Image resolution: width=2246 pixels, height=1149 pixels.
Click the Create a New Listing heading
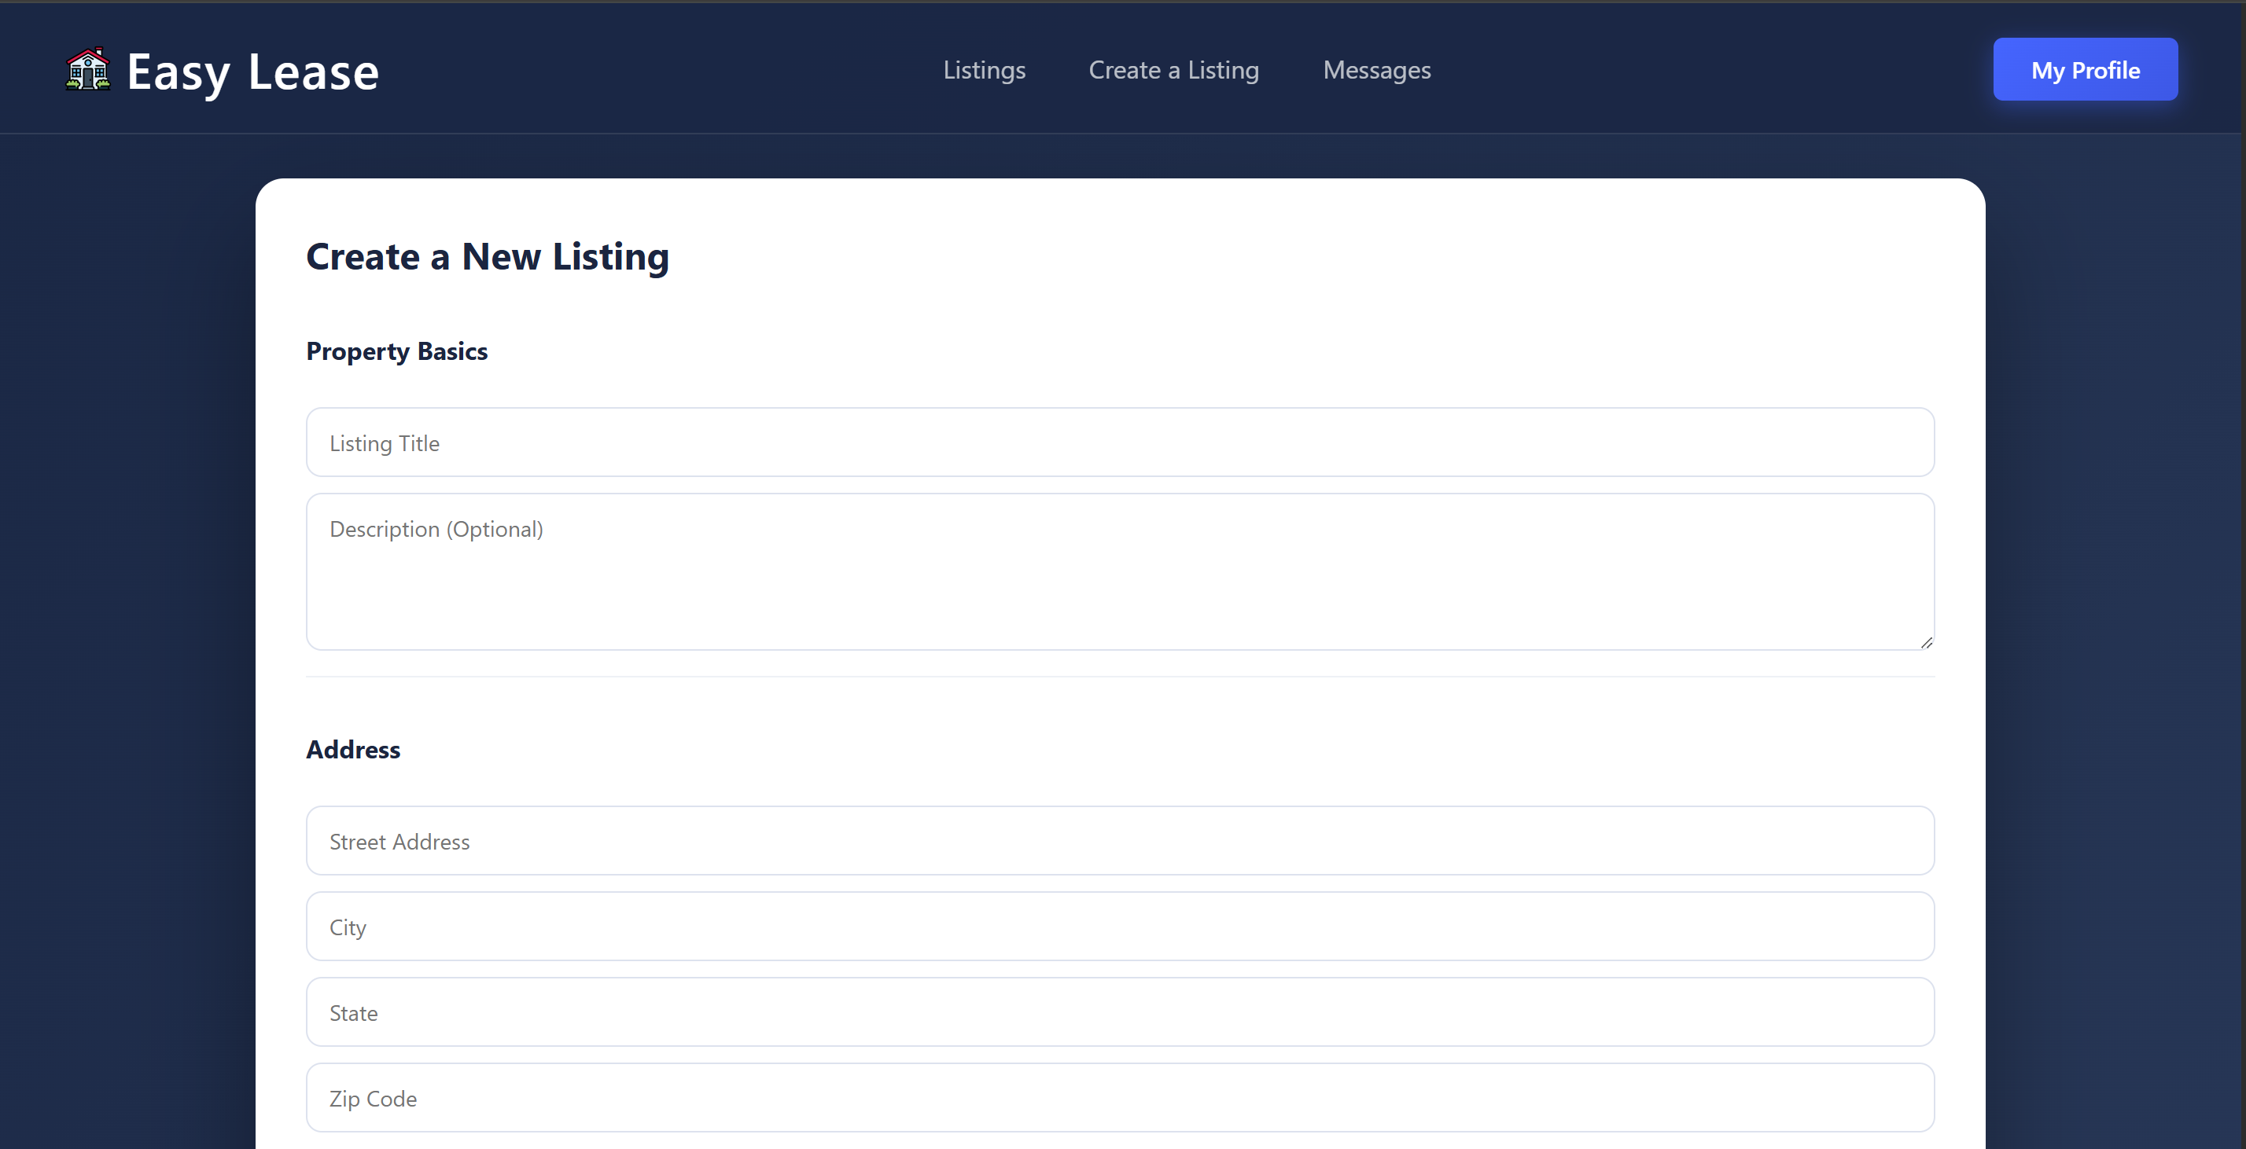point(488,256)
